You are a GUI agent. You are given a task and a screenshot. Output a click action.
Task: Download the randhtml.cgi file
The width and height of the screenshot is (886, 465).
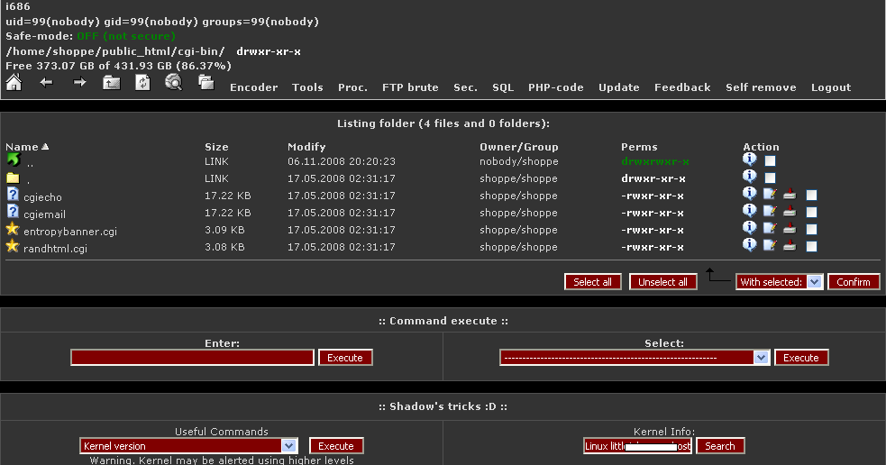[x=790, y=245]
